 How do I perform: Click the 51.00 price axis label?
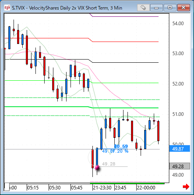click(178, 114)
